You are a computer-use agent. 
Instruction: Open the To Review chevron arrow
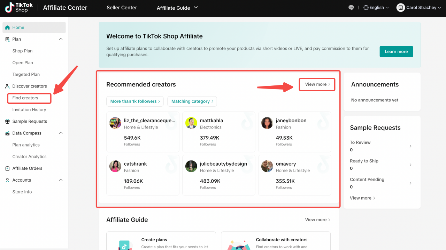(x=410, y=146)
